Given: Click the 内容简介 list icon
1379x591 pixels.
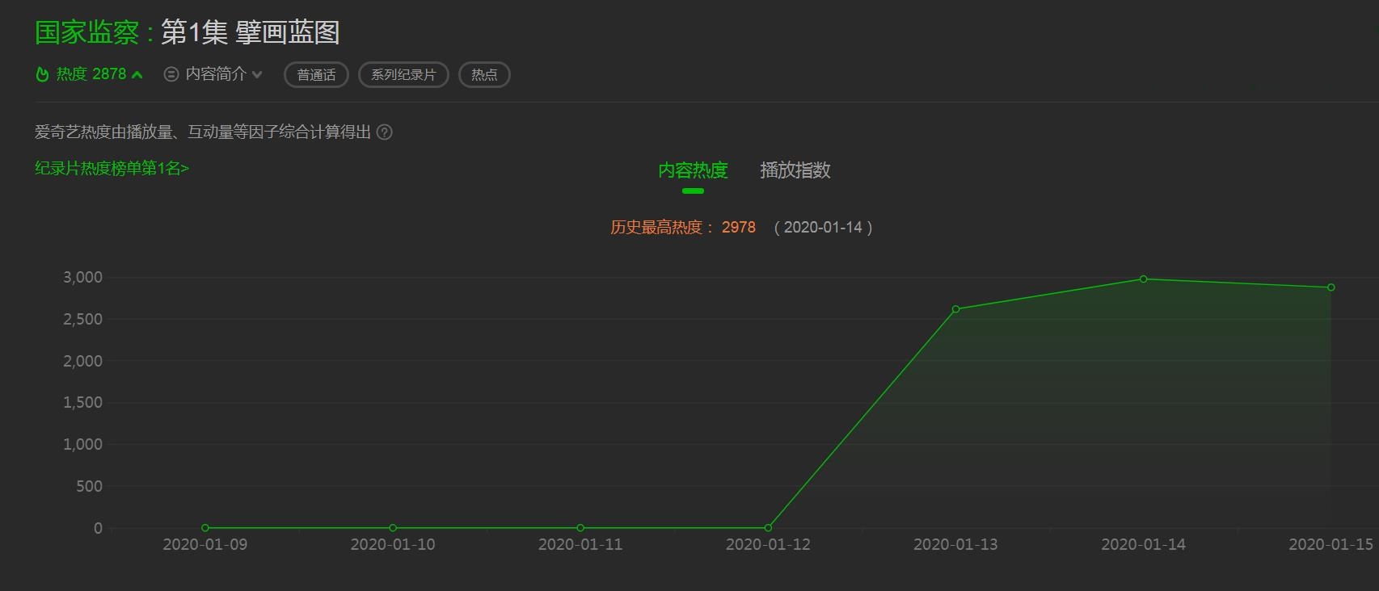Looking at the screenshot, I should coord(171,74).
